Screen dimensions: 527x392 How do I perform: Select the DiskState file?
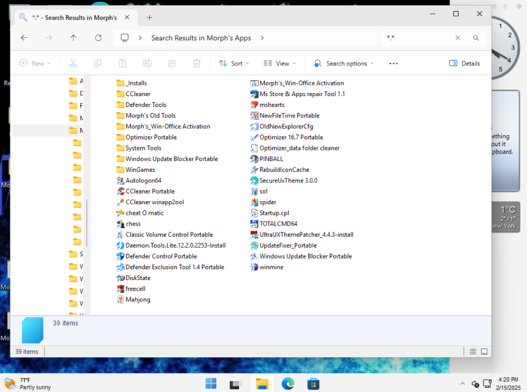tap(133, 278)
